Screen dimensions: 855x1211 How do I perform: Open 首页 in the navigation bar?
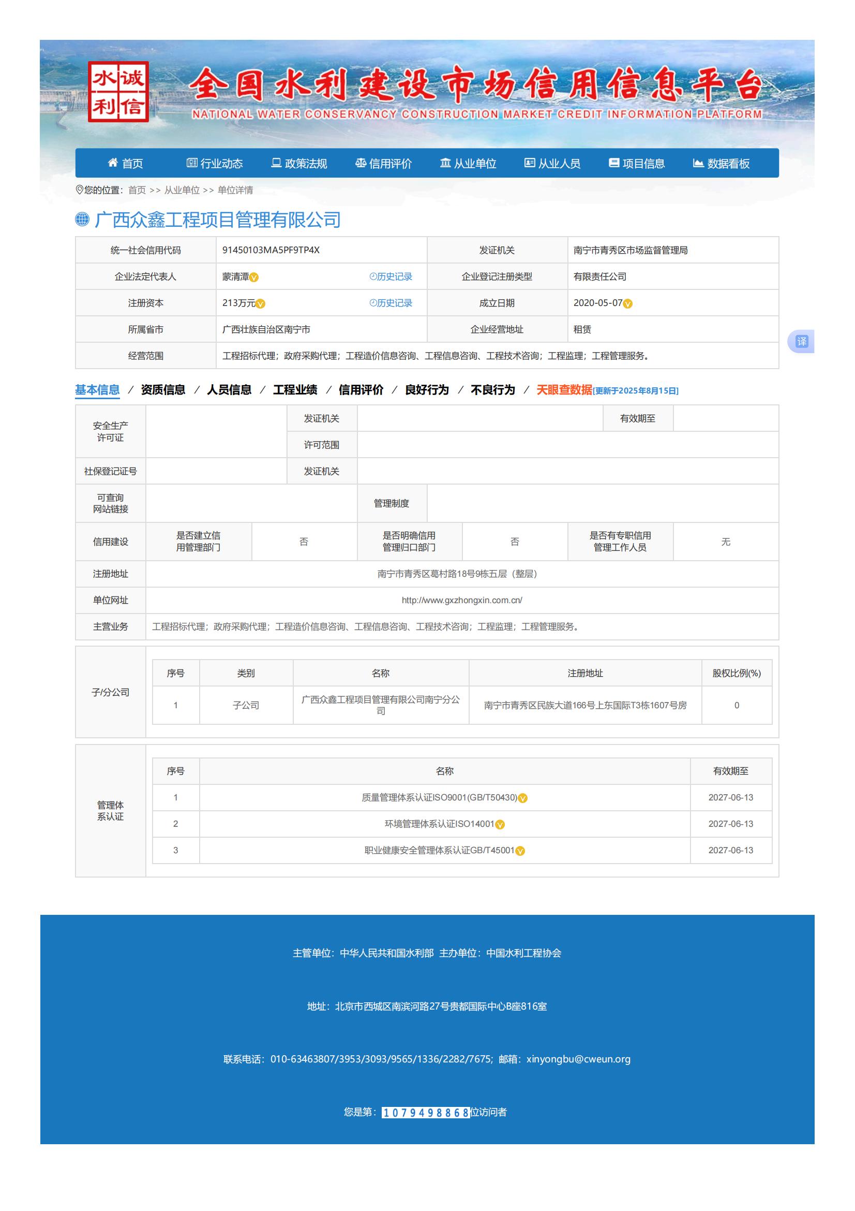(x=125, y=164)
